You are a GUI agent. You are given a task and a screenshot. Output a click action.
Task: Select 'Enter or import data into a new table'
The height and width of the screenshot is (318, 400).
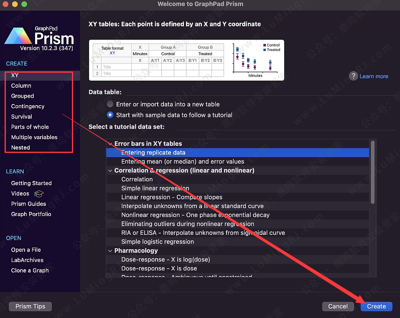coord(110,104)
